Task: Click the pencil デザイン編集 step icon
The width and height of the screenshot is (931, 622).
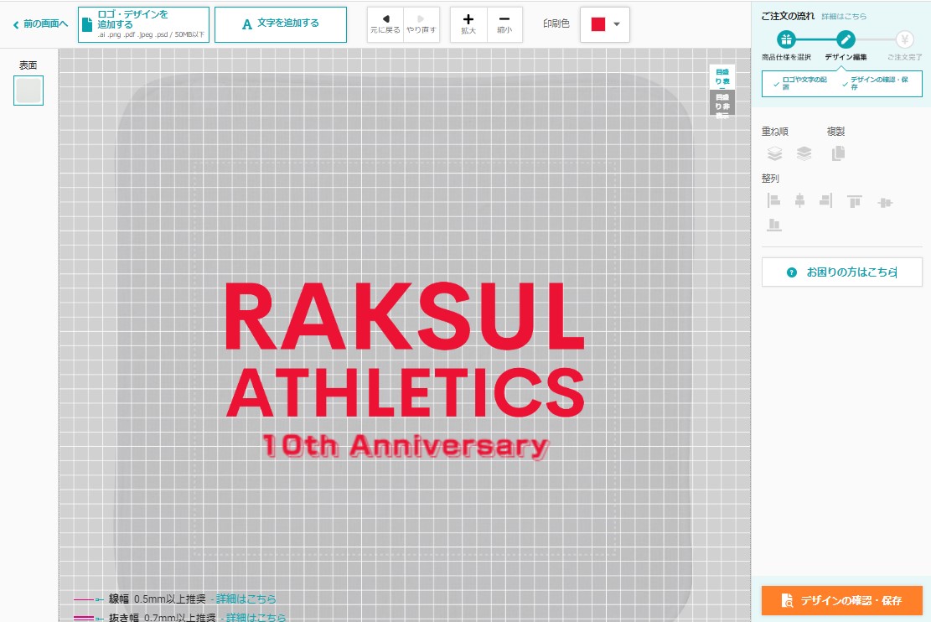Action: (846, 39)
